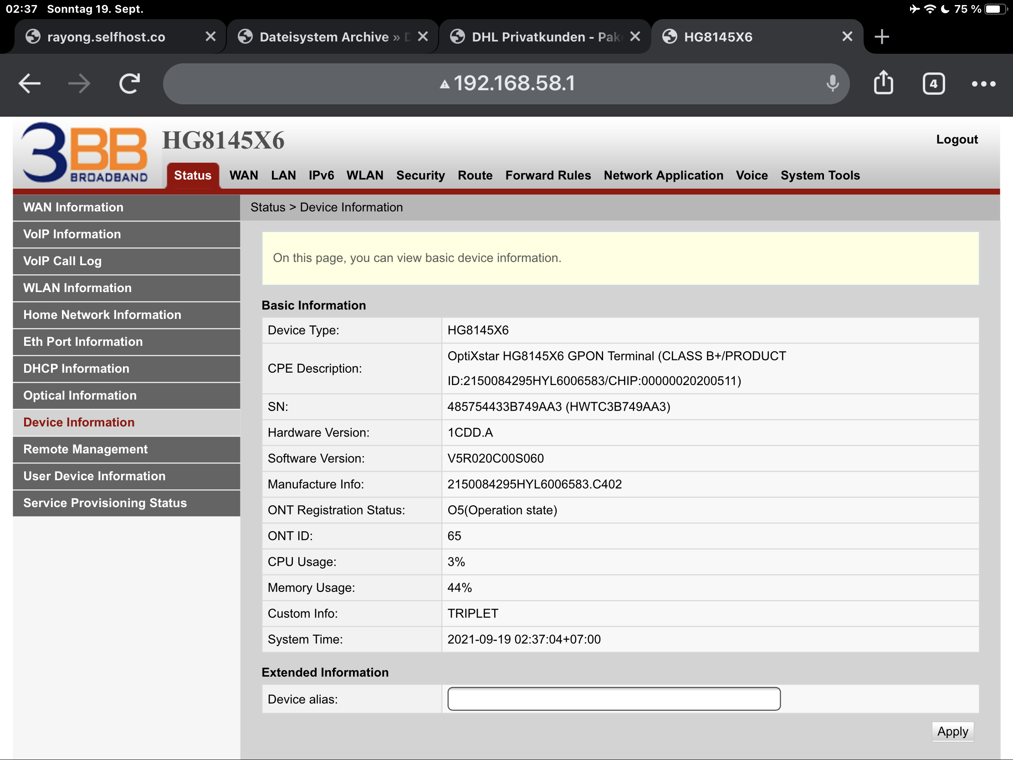The width and height of the screenshot is (1013, 760).
Task: Tap the battery indicator in status bar
Action: (x=995, y=9)
